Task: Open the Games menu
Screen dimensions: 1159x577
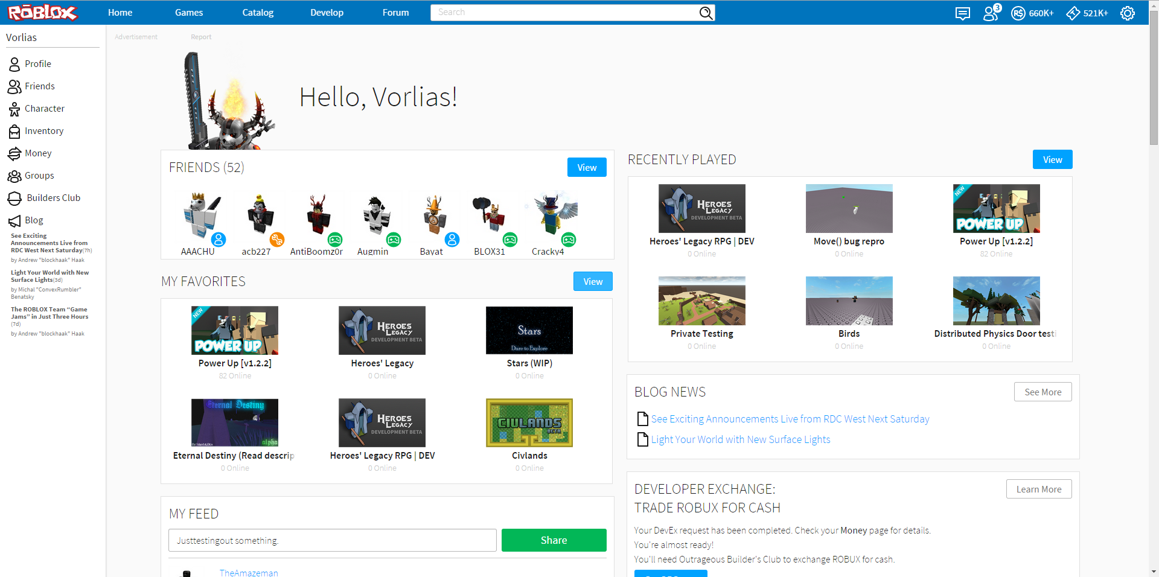Action: pyautogui.click(x=189, y=13)
